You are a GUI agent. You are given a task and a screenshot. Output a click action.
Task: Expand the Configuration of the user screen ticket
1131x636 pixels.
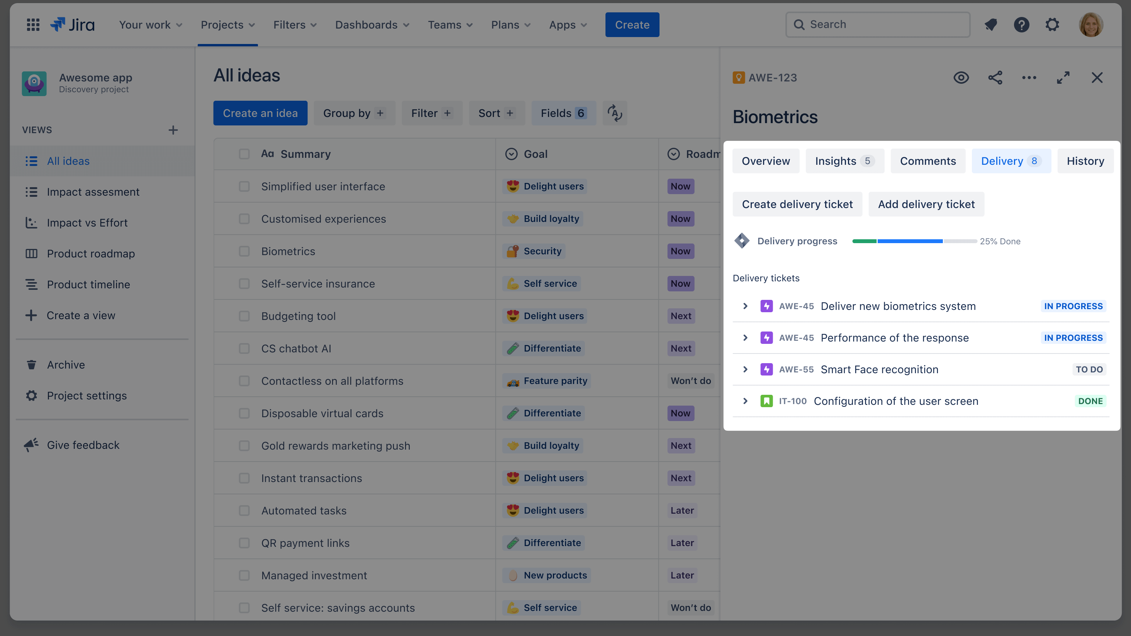pyautogui.click(x=745, y=401)
